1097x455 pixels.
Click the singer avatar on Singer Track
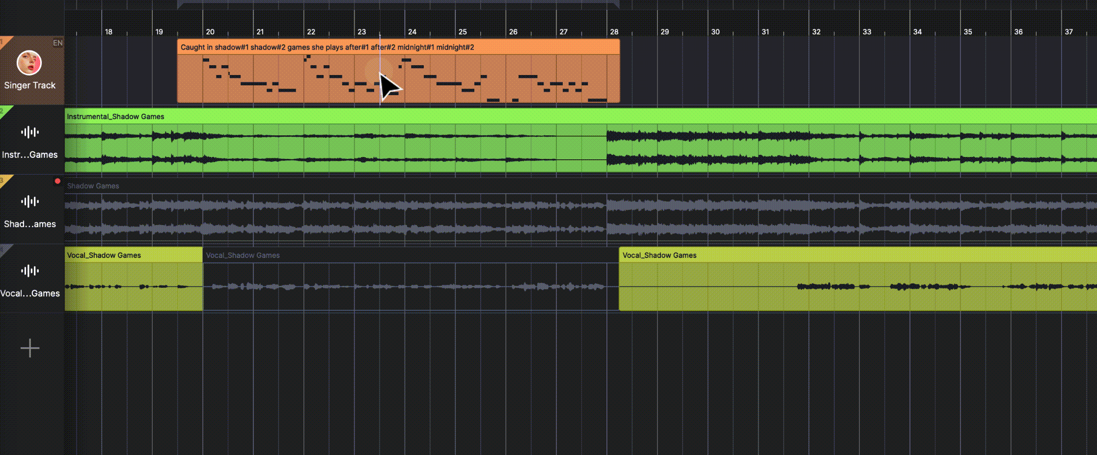29,63
